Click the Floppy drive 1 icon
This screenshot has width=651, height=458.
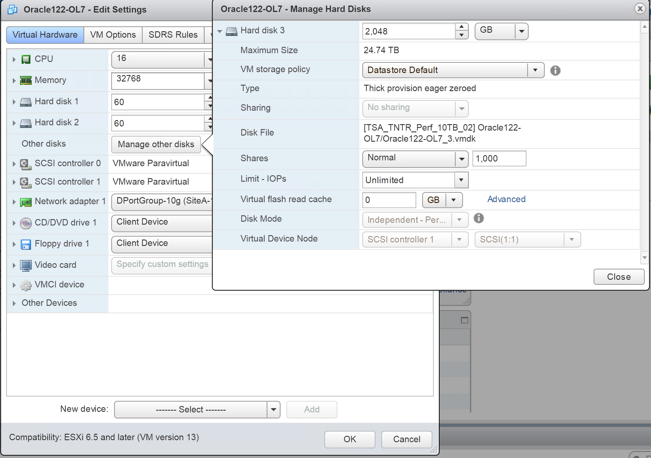click(26, 244)
